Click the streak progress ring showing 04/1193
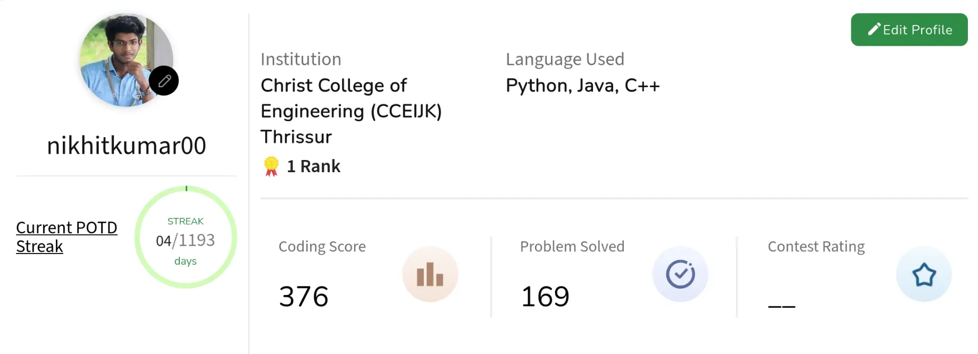978x354 pixels. tap(186, 238)
